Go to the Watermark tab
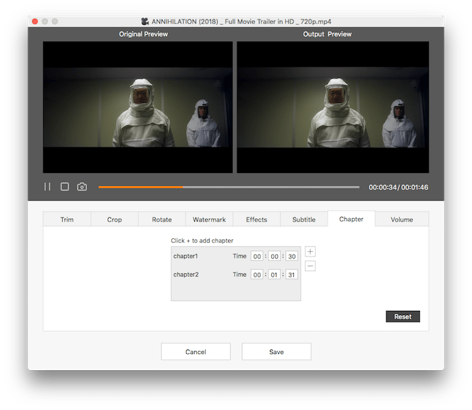 209,219
